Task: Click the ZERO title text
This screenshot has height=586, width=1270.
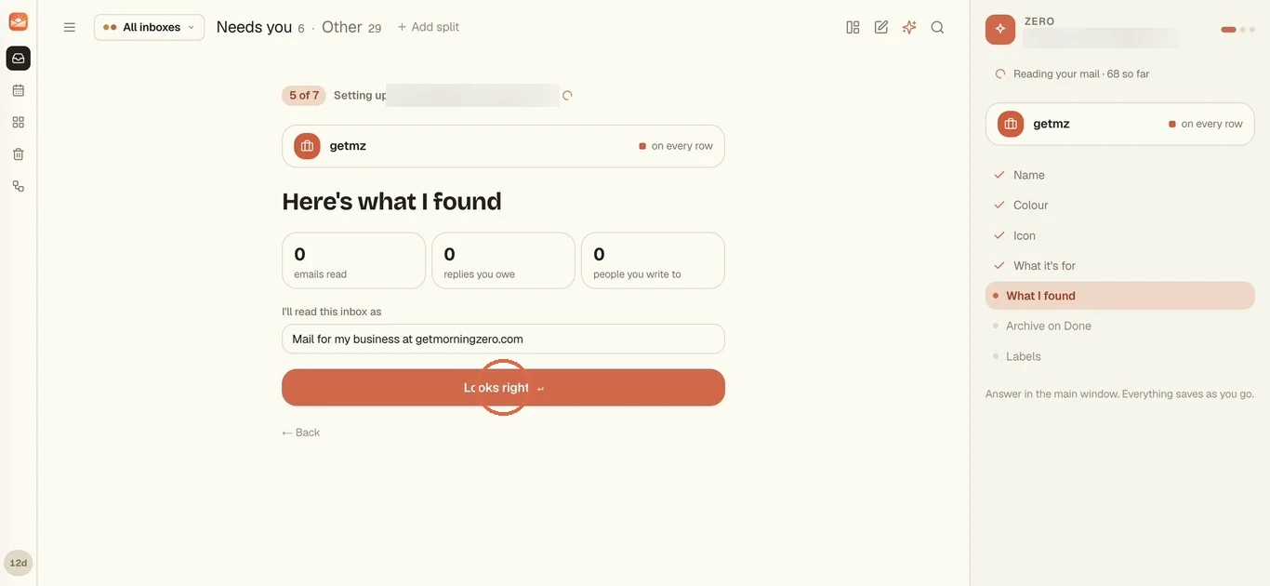Action: click(1039, 21)
